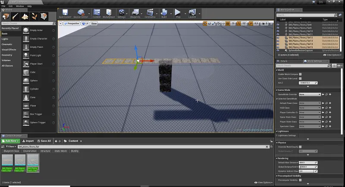The width and height of the screenshot is (345, 187).
Task: Toggle scale snapping in viewport toolbar
Action: [x=251, y=24]
